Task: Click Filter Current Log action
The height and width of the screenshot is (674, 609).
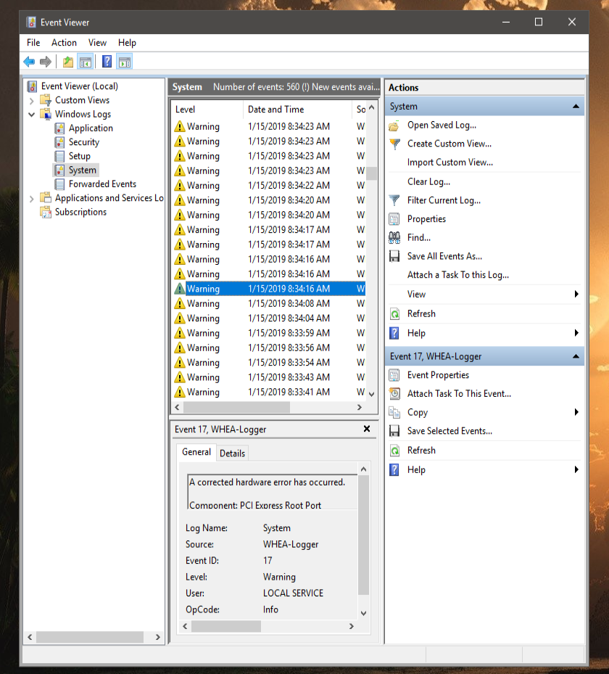Action: pos(444,200)
